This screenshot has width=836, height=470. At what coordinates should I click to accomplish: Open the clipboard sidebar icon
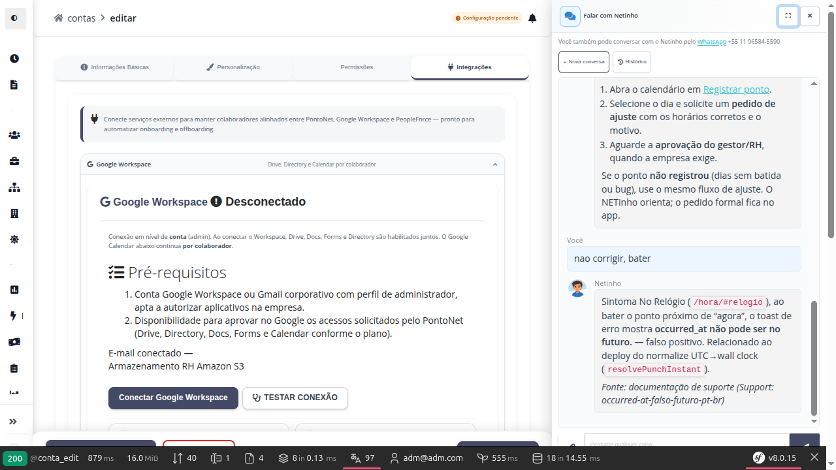click(x=14, y=368)
